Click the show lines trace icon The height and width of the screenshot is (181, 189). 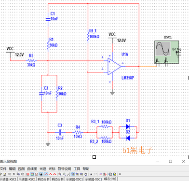(46, 174)
